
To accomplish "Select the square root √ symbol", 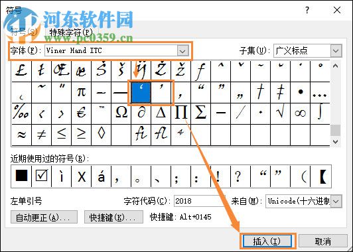I will pos(280,113).
